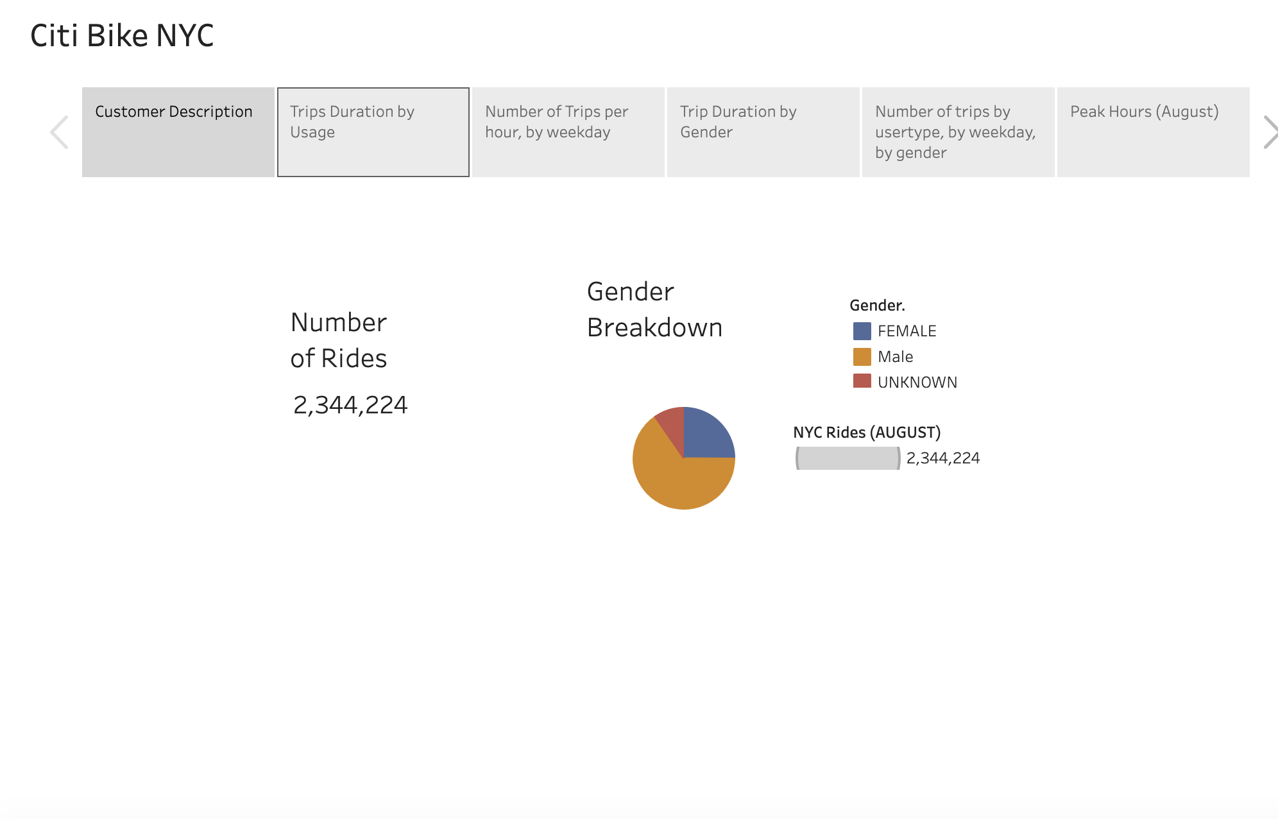Click the Gender Breakdown chart title
1278x819 pixels.
(x=654, y=309)
